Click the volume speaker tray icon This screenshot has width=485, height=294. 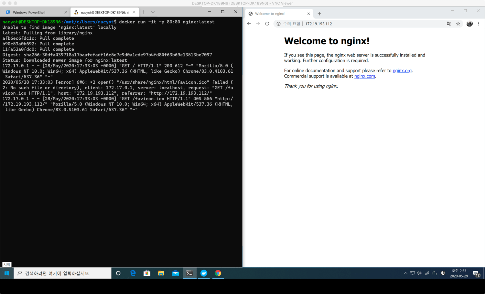tap(419, 273)
